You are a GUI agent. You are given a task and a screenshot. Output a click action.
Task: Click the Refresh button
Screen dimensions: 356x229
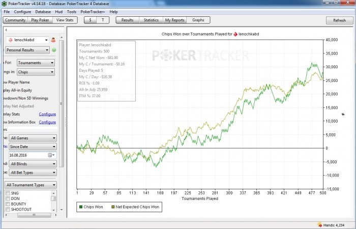339,20
